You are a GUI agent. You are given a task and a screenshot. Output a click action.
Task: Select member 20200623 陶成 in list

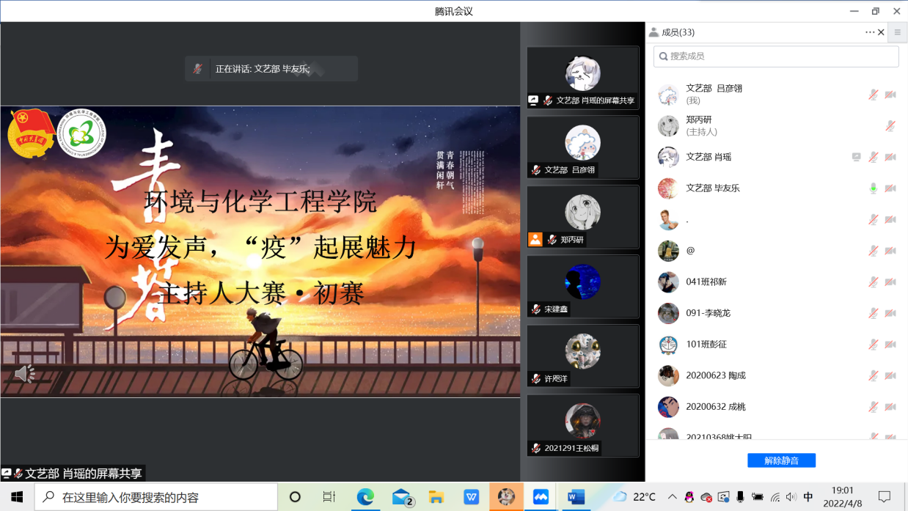[x=776, y=375]
